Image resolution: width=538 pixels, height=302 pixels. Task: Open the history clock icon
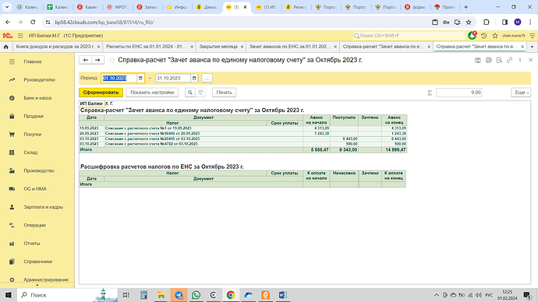click(483, 36)
